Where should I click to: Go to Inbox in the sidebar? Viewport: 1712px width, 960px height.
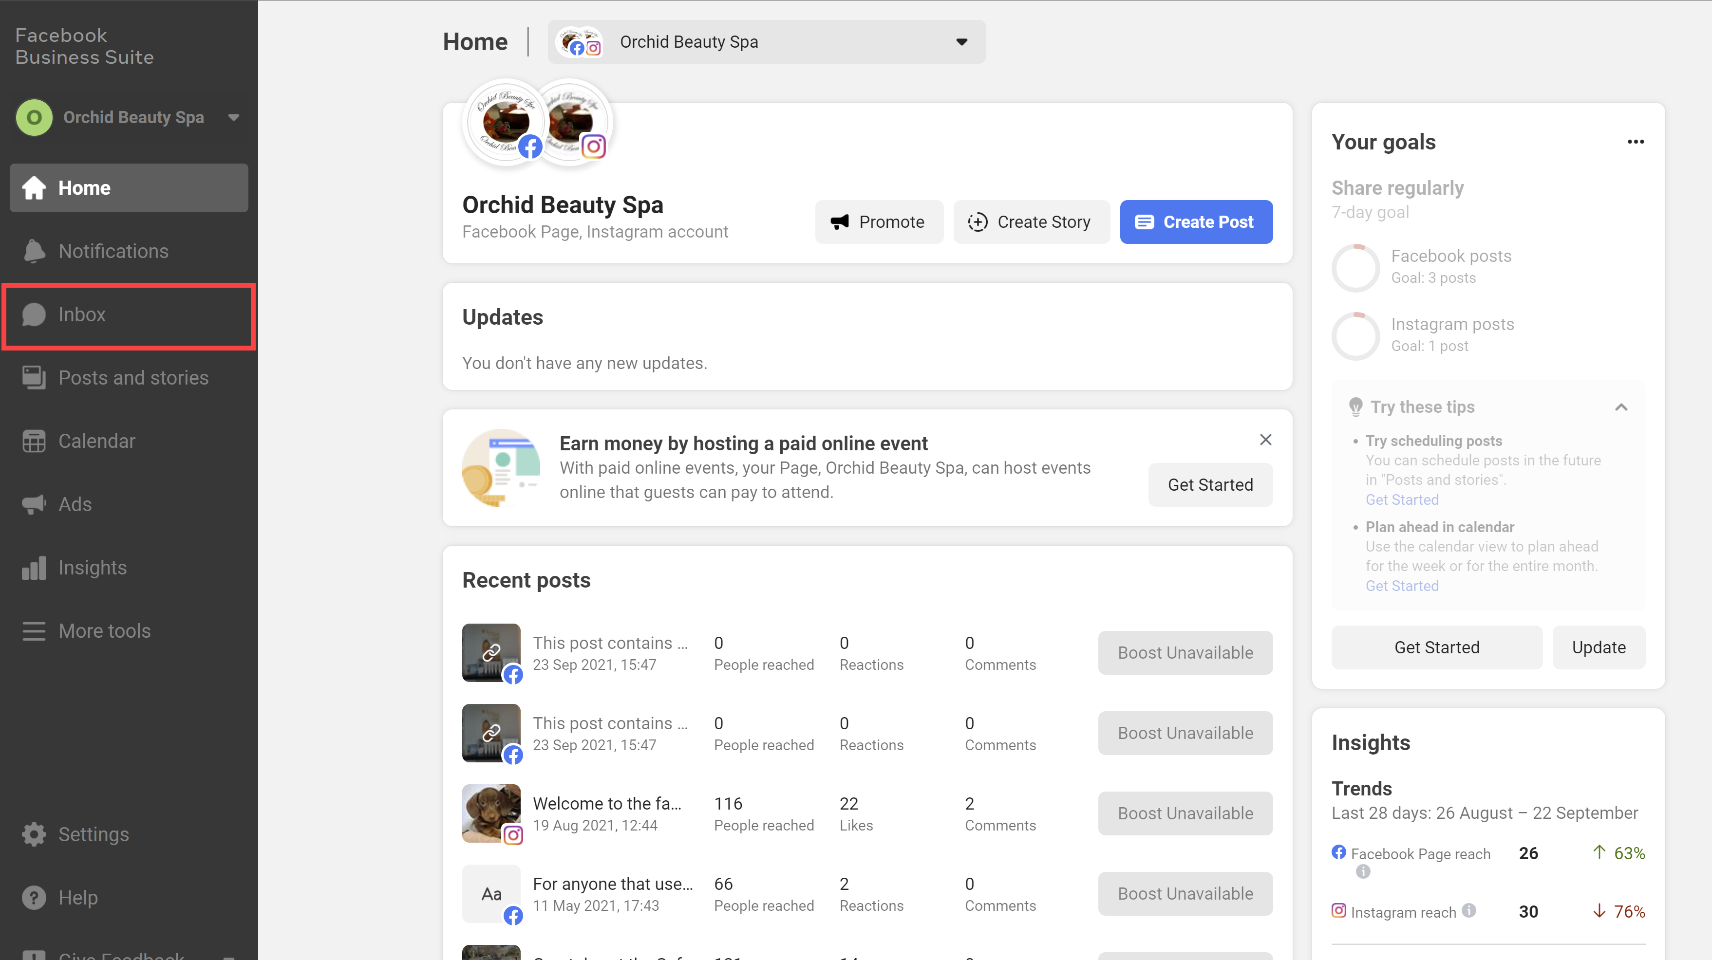129,315
